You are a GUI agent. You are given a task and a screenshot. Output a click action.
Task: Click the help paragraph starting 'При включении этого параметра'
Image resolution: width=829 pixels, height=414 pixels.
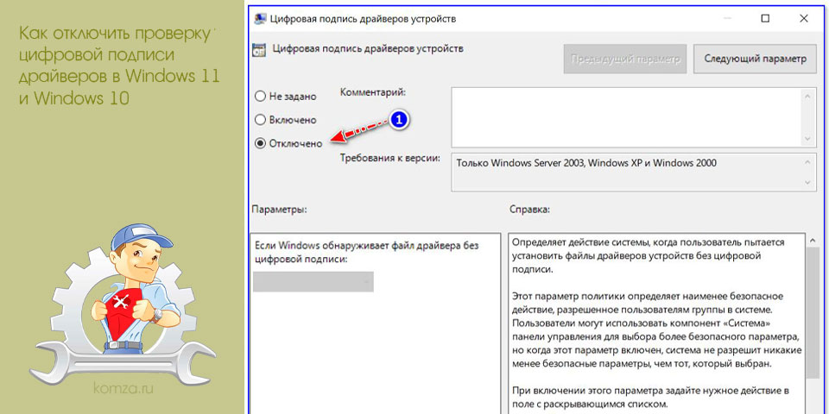pyautogui.click(x=651, y=398)
